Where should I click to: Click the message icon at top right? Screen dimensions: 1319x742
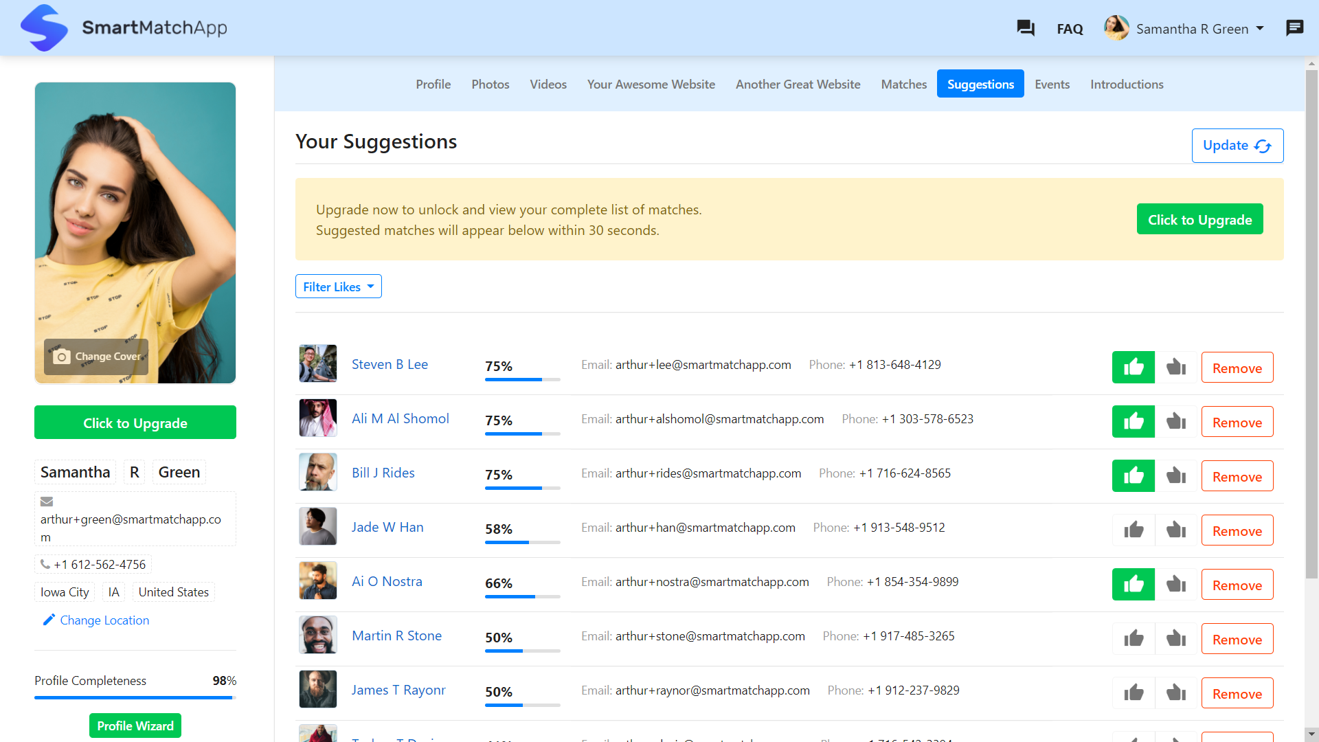pos(1294,28)
